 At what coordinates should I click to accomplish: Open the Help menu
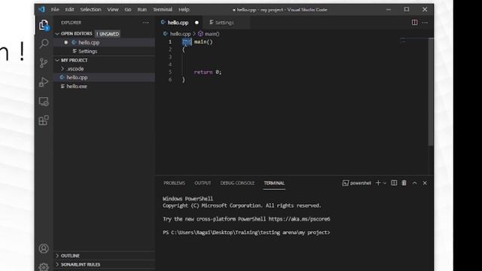(x=184, y=10)
